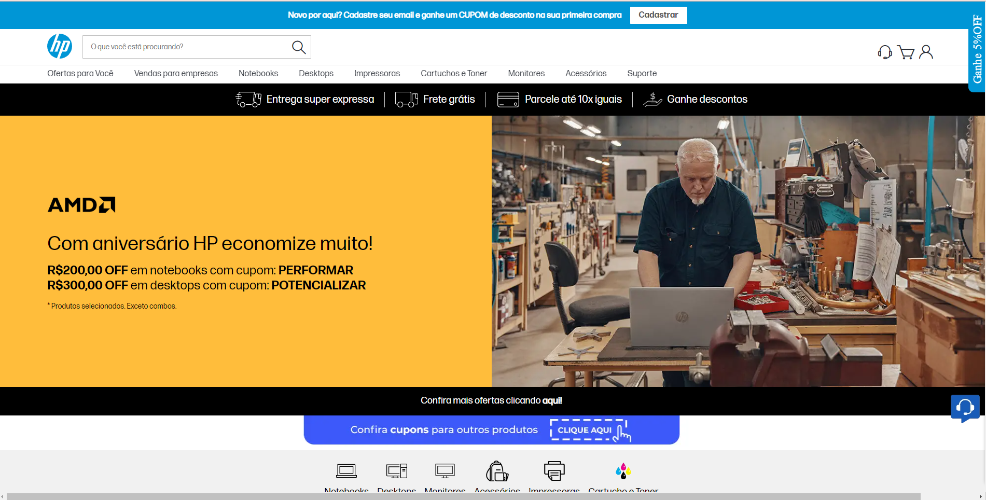The height and width of the screenshot is (500, 986).
Task: Open the user account icon
Action: (x=926, y=52)
